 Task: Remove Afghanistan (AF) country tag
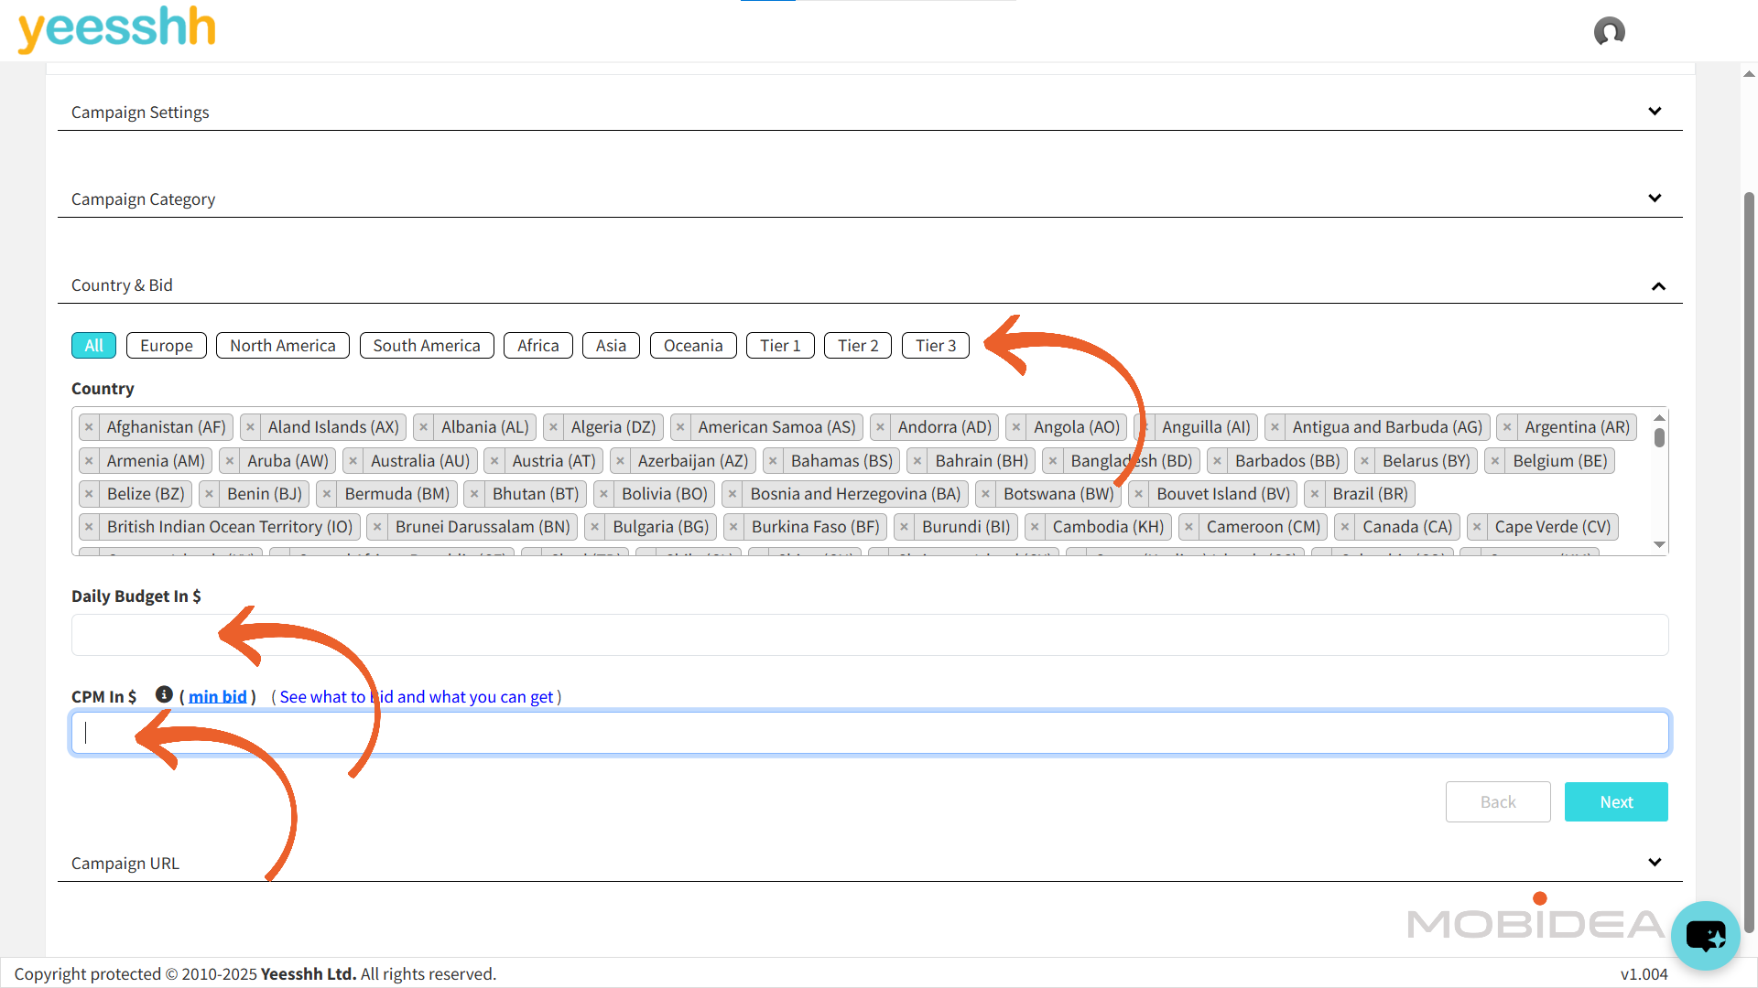(89, 427)
